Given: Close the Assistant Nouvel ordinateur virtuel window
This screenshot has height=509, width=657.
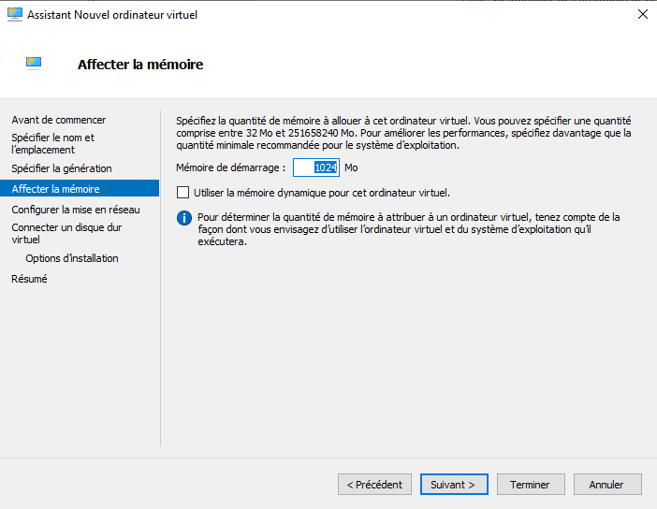Looking at the screenshot, I should tap(642, 15).
